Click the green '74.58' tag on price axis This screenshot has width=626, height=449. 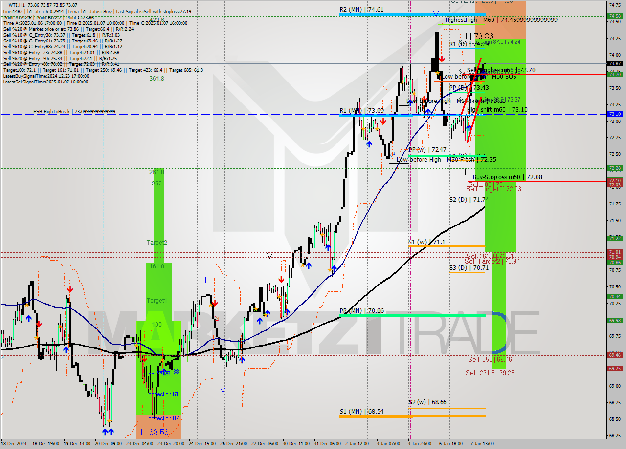pyautogui.click(x=615, y=16)
